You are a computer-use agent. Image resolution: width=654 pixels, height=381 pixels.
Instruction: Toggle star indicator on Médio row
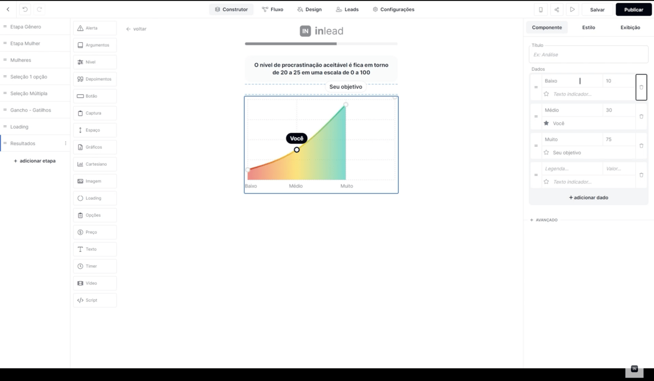tap(546, 123)
